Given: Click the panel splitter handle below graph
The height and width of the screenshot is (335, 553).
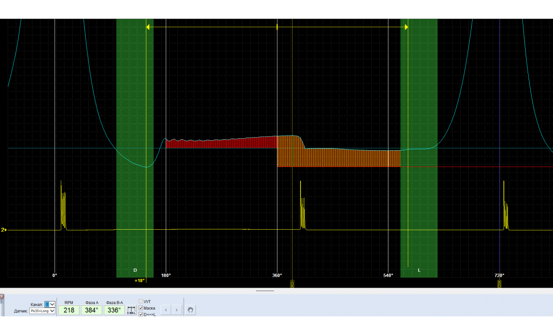Looking at the screenshot, I should click(x=265, y=290).
